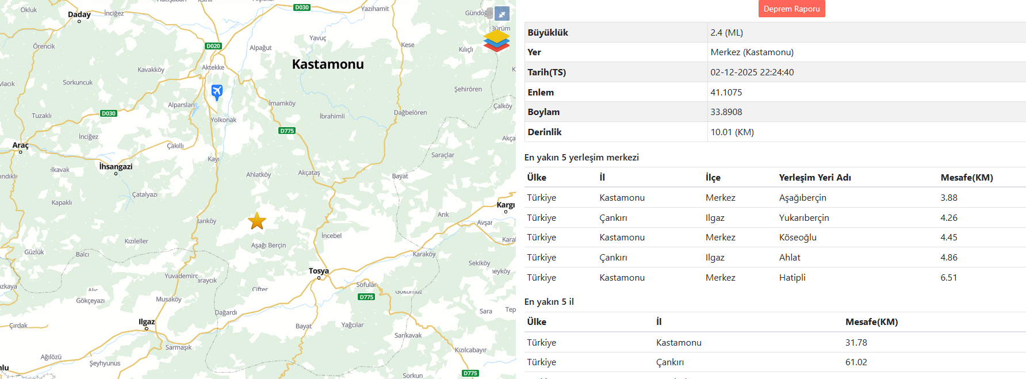
Task: Select the location value Merkez (Kastamonu)
Action: pos(752,52)
